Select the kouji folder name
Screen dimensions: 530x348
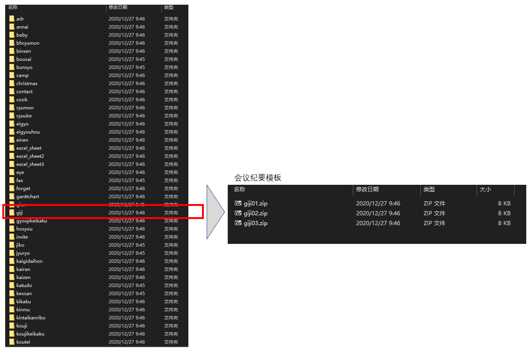22,326
